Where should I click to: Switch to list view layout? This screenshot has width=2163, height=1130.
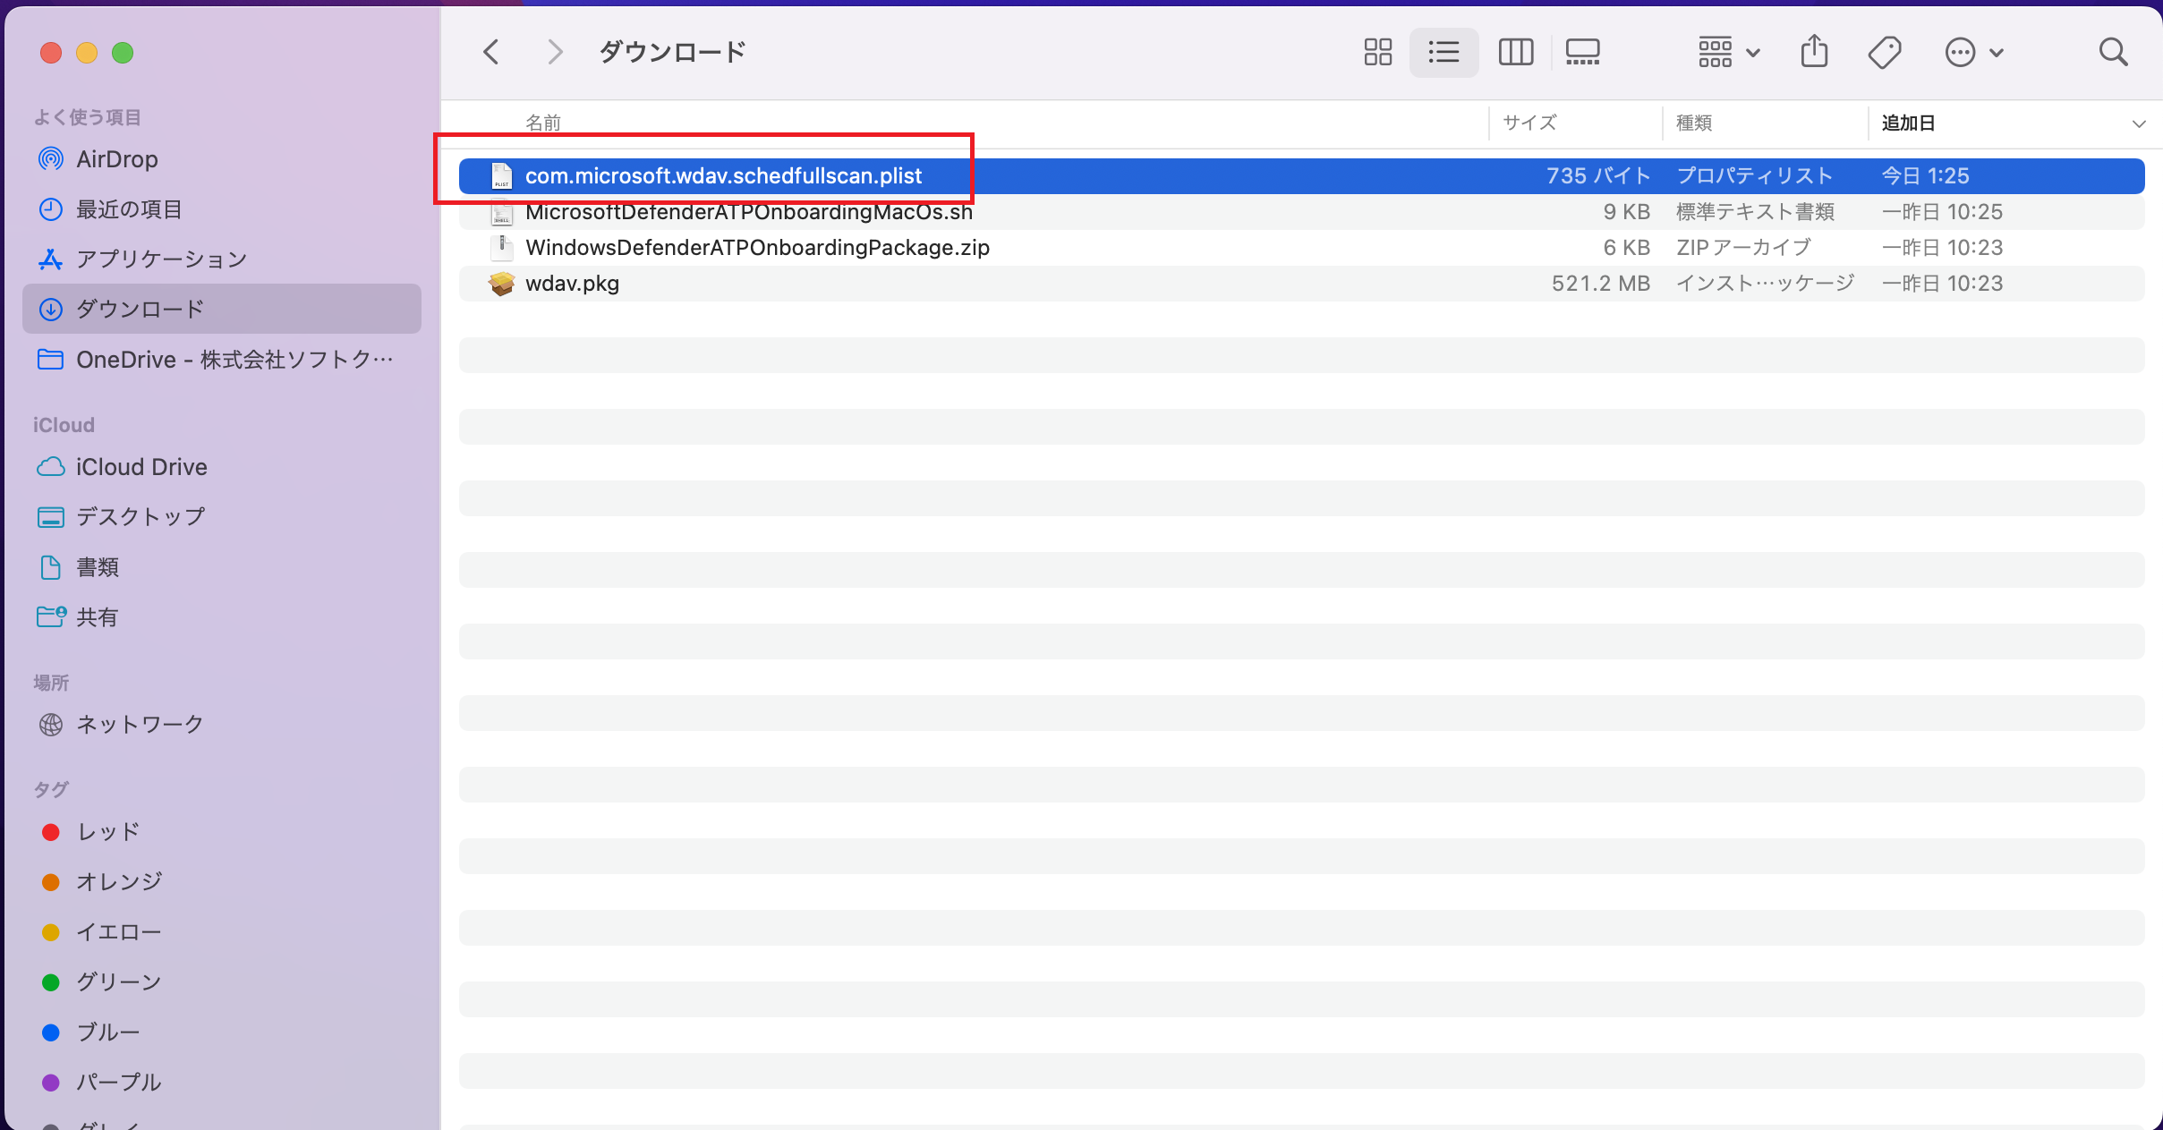click(1443, 52)
